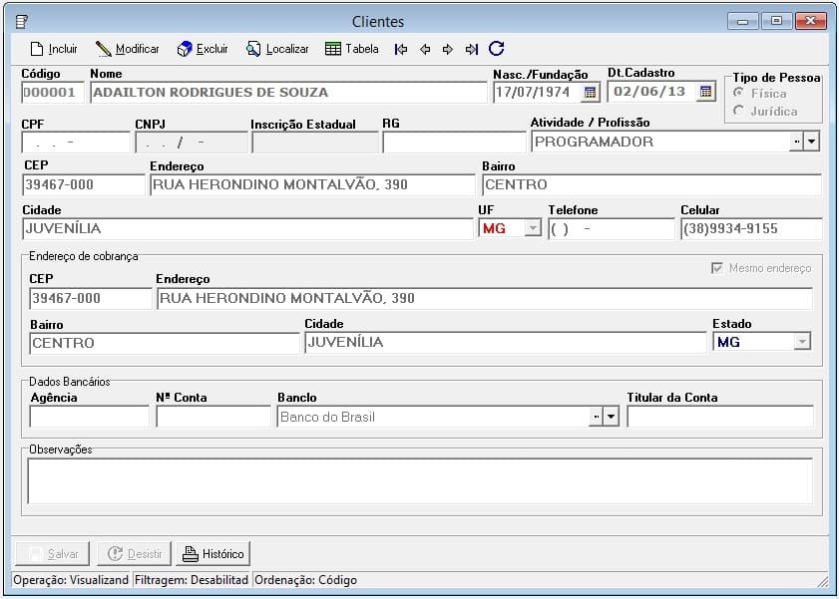Click the Desistir button

134,553
